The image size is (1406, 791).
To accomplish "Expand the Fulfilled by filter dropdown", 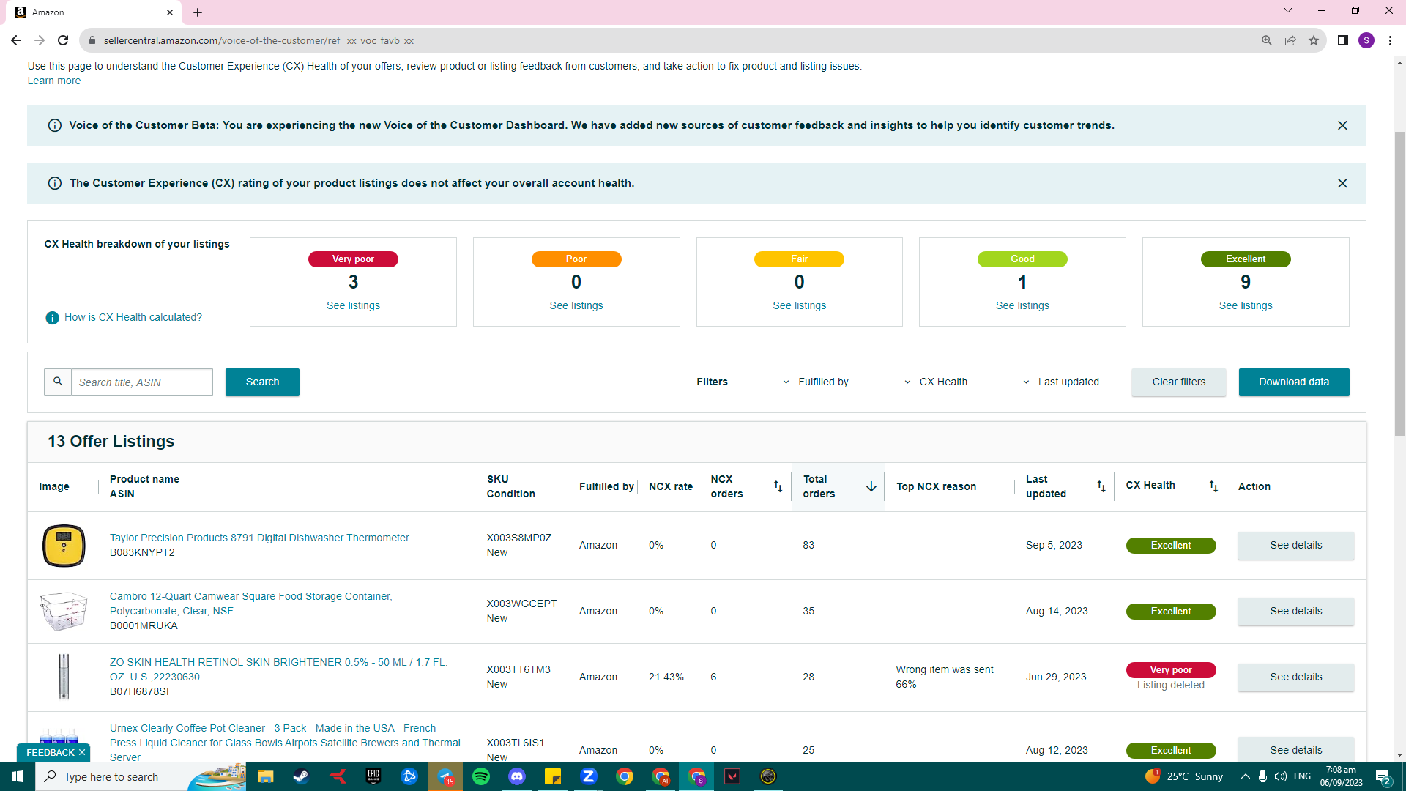I will click(815, 382).
